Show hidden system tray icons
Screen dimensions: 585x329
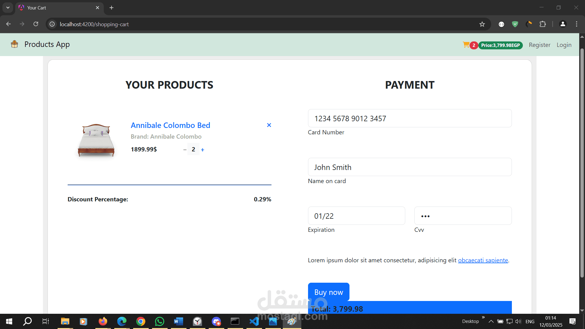(491, 321)
